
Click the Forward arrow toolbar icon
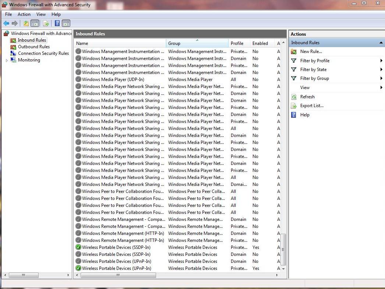click(x=15, y=23)
